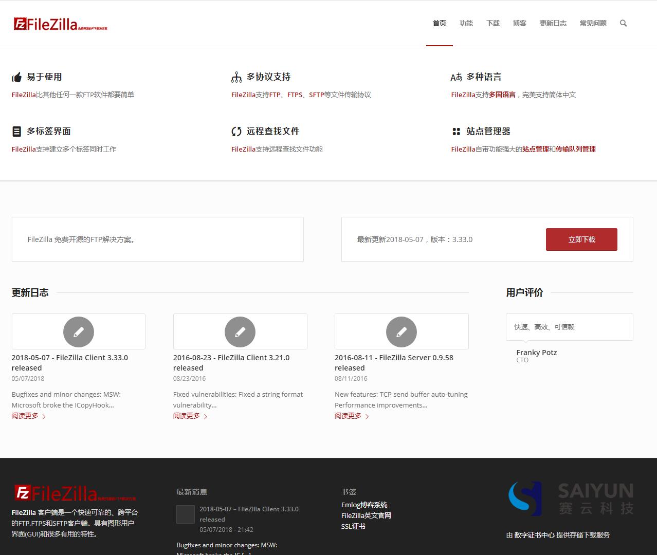Click pencil icon above Client 3.33.0 post
Screen dimensions: 657x555
[x=79, y=332]
